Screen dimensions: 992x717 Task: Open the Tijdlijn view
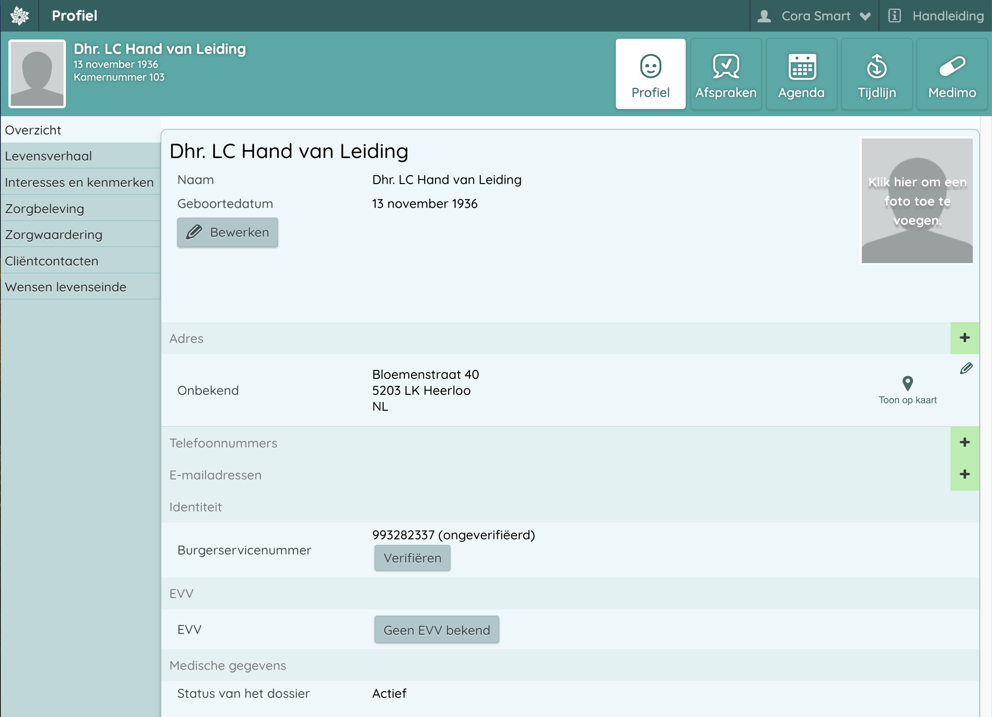pos(877,74)
